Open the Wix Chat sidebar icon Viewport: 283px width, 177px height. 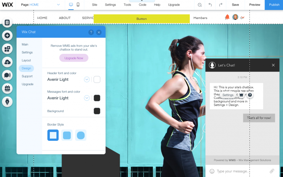click(7, 75)
